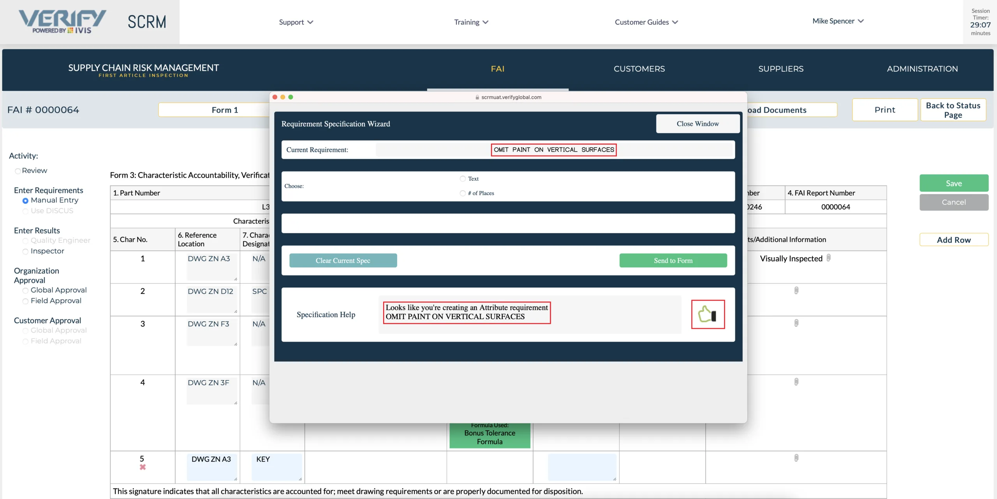
Task: Select the # of Places radio option
Action: [x=463, y=193]
